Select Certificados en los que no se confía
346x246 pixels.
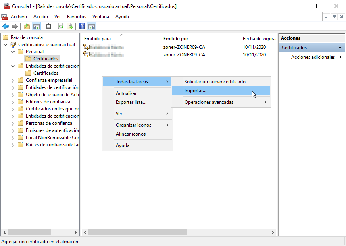point(52,109)
